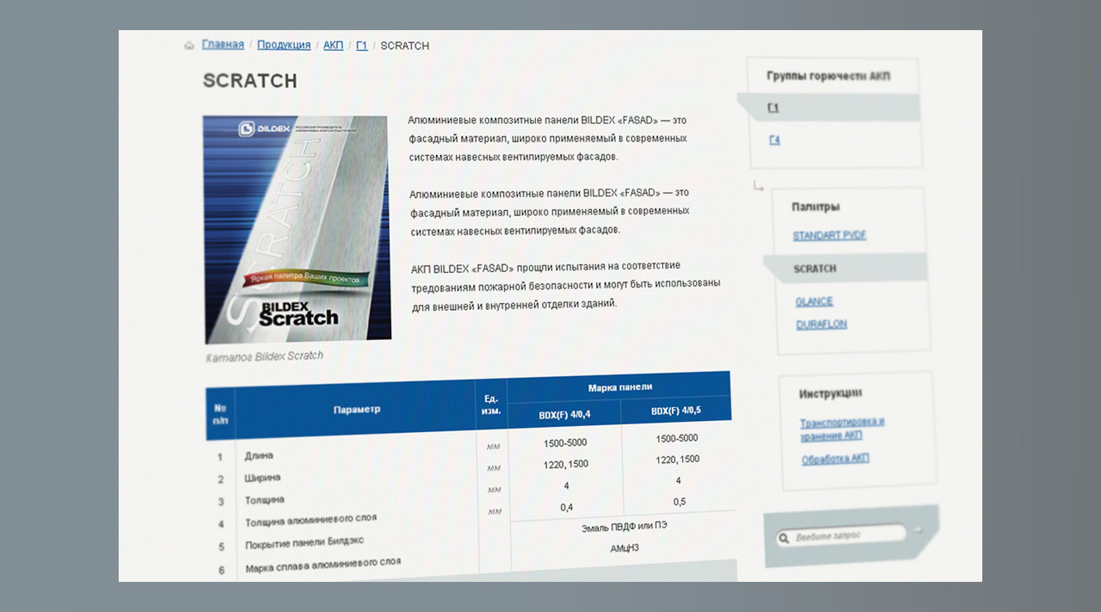Viewport: 1101px width, 612px height.
Task: Open the GLANCE palette link
Action: pos(814,301)
